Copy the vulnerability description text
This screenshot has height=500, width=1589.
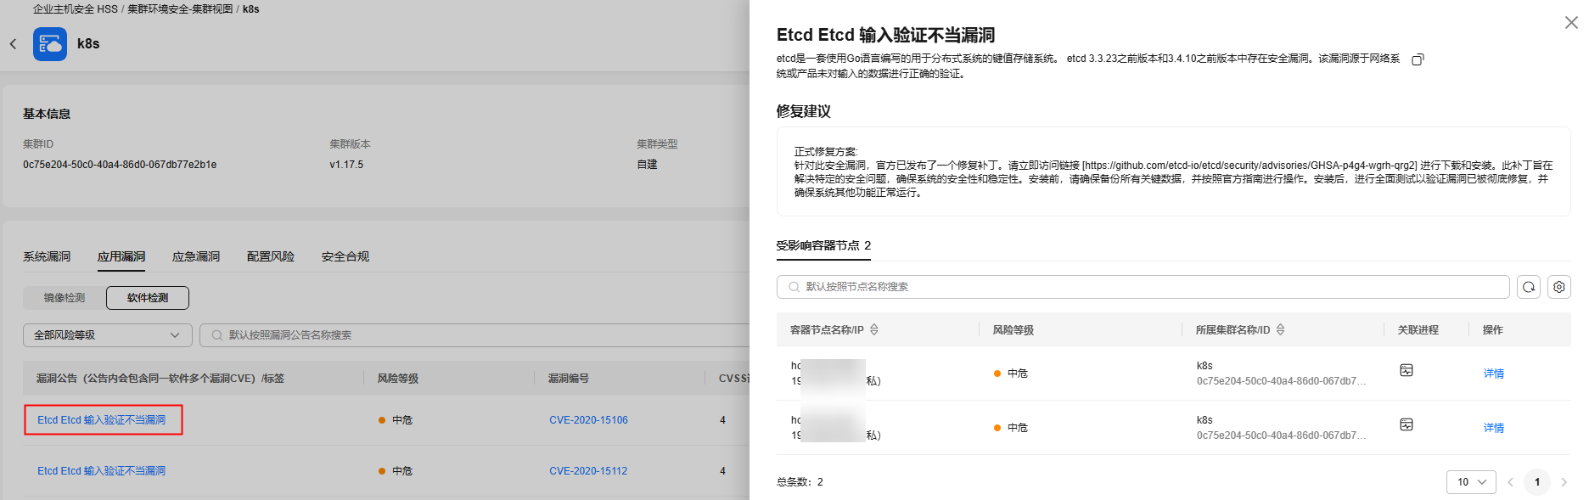tap(1417, 59)
